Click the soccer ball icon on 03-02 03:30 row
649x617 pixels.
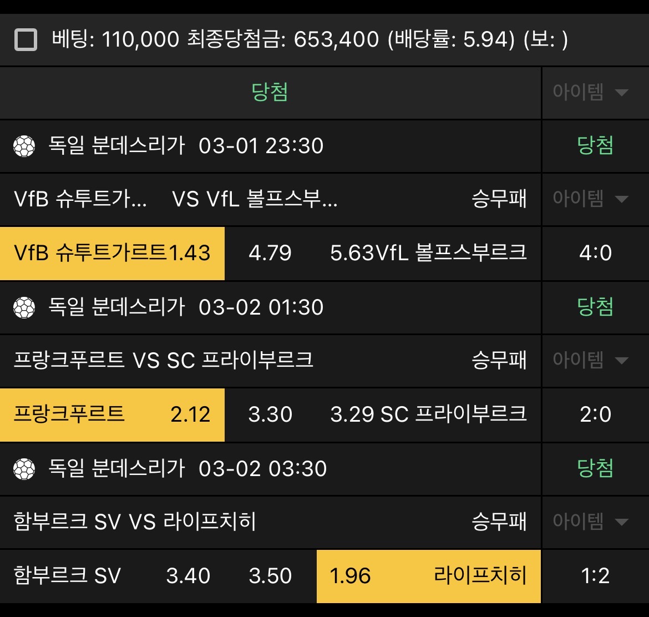point(23,469)
